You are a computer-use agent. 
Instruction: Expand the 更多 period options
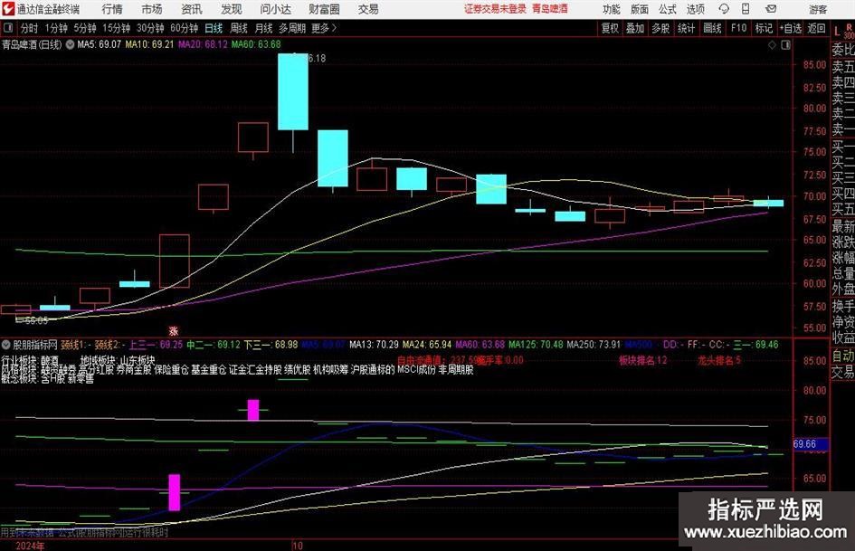(324, 28)
